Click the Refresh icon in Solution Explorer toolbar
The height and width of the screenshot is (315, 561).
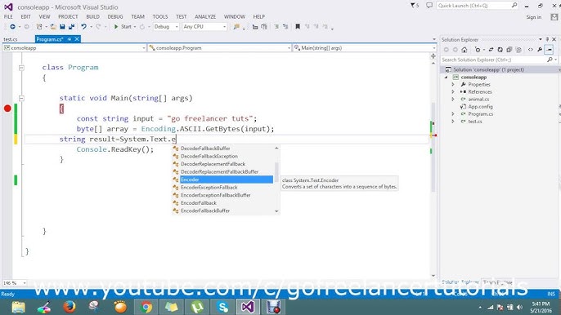(x=500, y=50)
